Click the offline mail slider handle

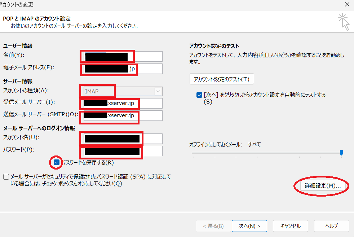[x=341, y=153]
